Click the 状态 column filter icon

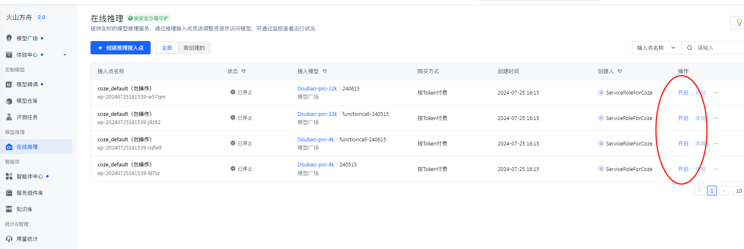click(x=244, y=71)
